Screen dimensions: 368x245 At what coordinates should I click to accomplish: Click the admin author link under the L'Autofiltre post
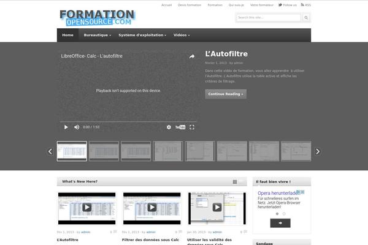[85, 232]
